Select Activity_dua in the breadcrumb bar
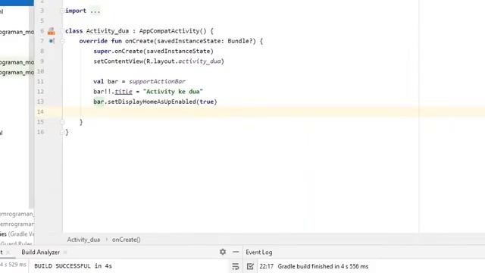Viewport: 485px width, 273px height. (x=83, y=240)
